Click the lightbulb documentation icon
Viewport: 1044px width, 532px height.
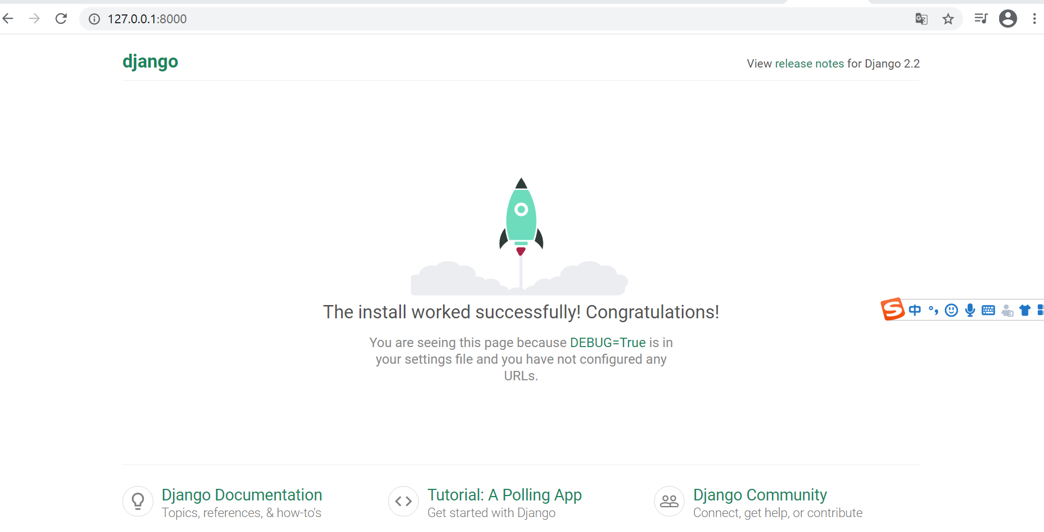tap(138, 501)
